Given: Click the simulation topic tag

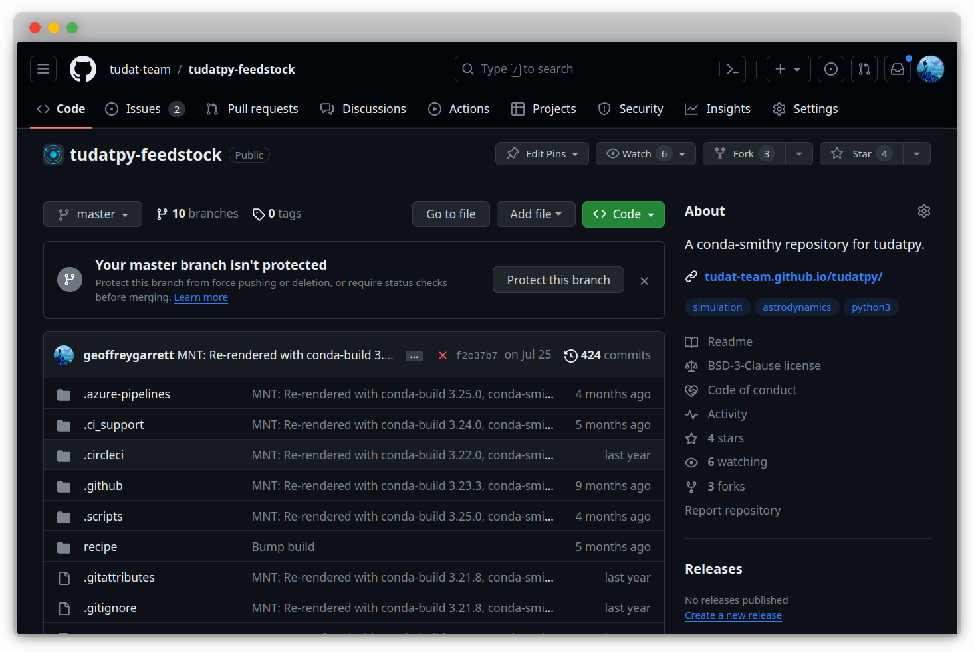Looking at the screenshot, I should (x=717, y=307).
